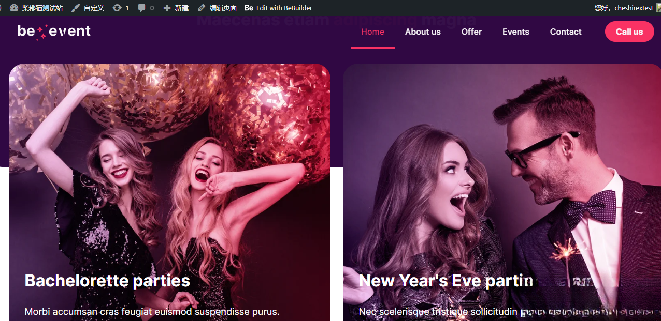Click the 'be event' site logo
Viewport: 661px width, 321px height.
click(x=54, y=31)
